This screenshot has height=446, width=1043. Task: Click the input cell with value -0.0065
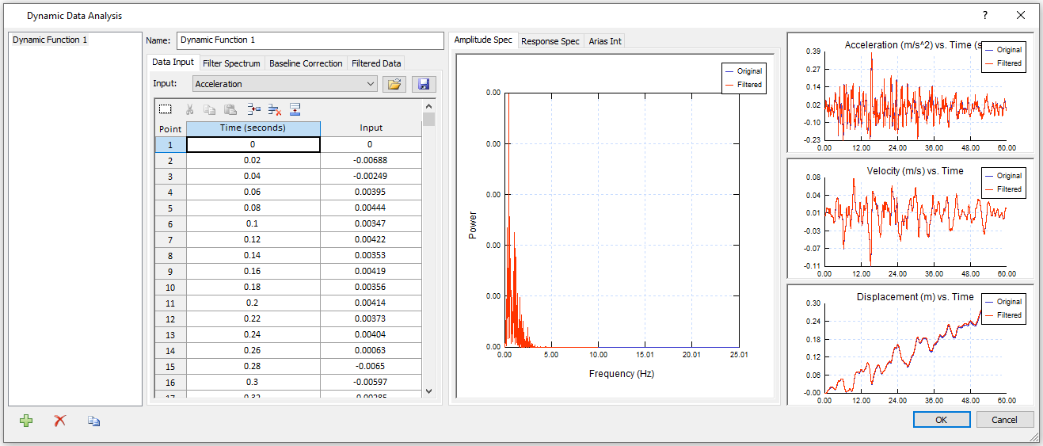[x=371, y=366]
